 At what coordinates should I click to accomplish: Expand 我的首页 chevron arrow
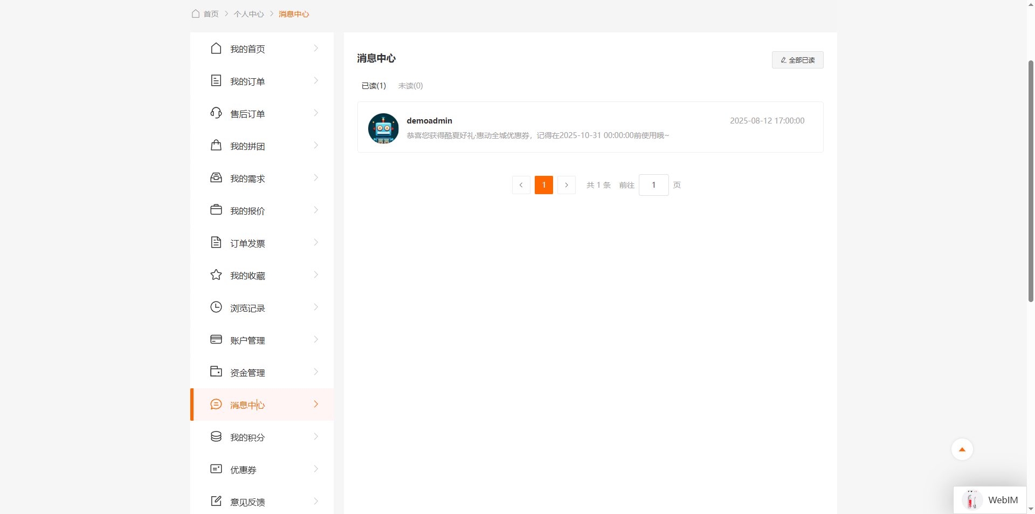[x=316, y=49]
